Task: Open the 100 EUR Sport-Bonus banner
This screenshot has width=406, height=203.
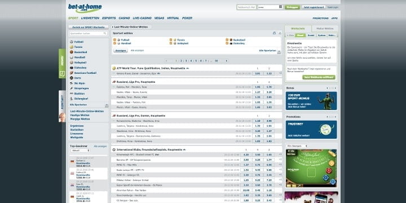Action: tap(311, 101)
